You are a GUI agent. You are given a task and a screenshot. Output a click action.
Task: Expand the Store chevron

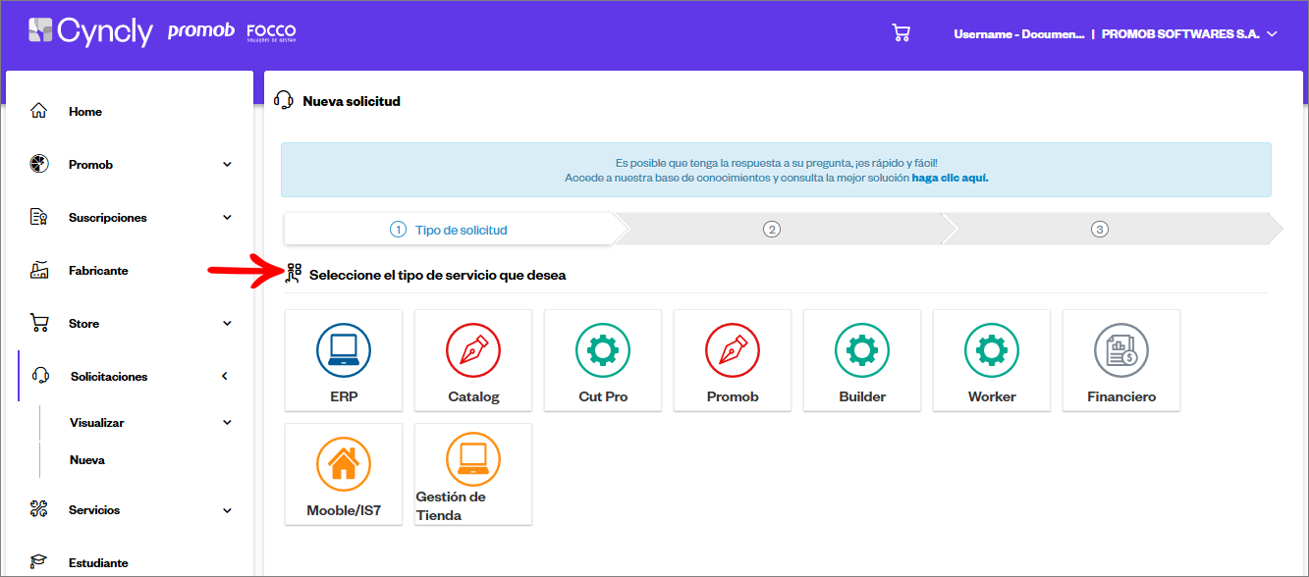click(227, 324)
